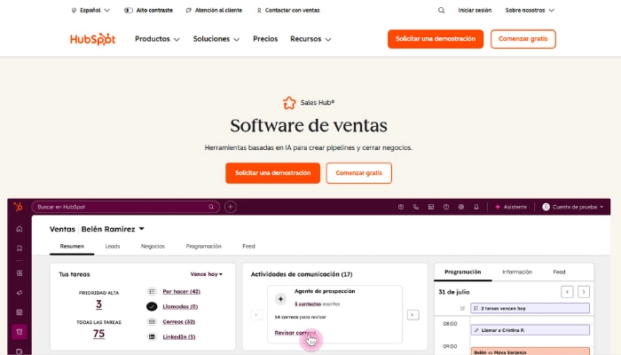Screen dimensions: 621x355
Task: Click the LinkedIn task icon
Action: click(152, 336)
